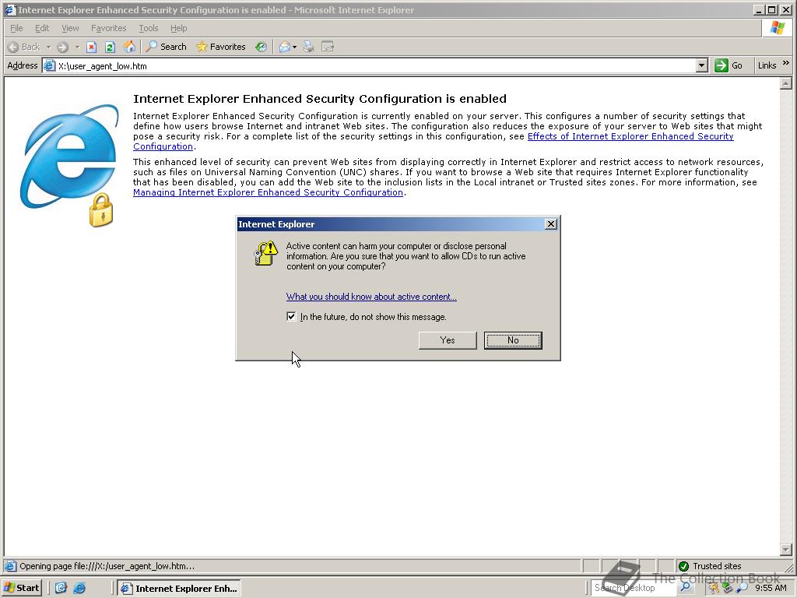Open Effects of Internet Explorer Enhanced Security link
Image resolution: width=797 pixels, height=598 pixels.
[630, 136]
